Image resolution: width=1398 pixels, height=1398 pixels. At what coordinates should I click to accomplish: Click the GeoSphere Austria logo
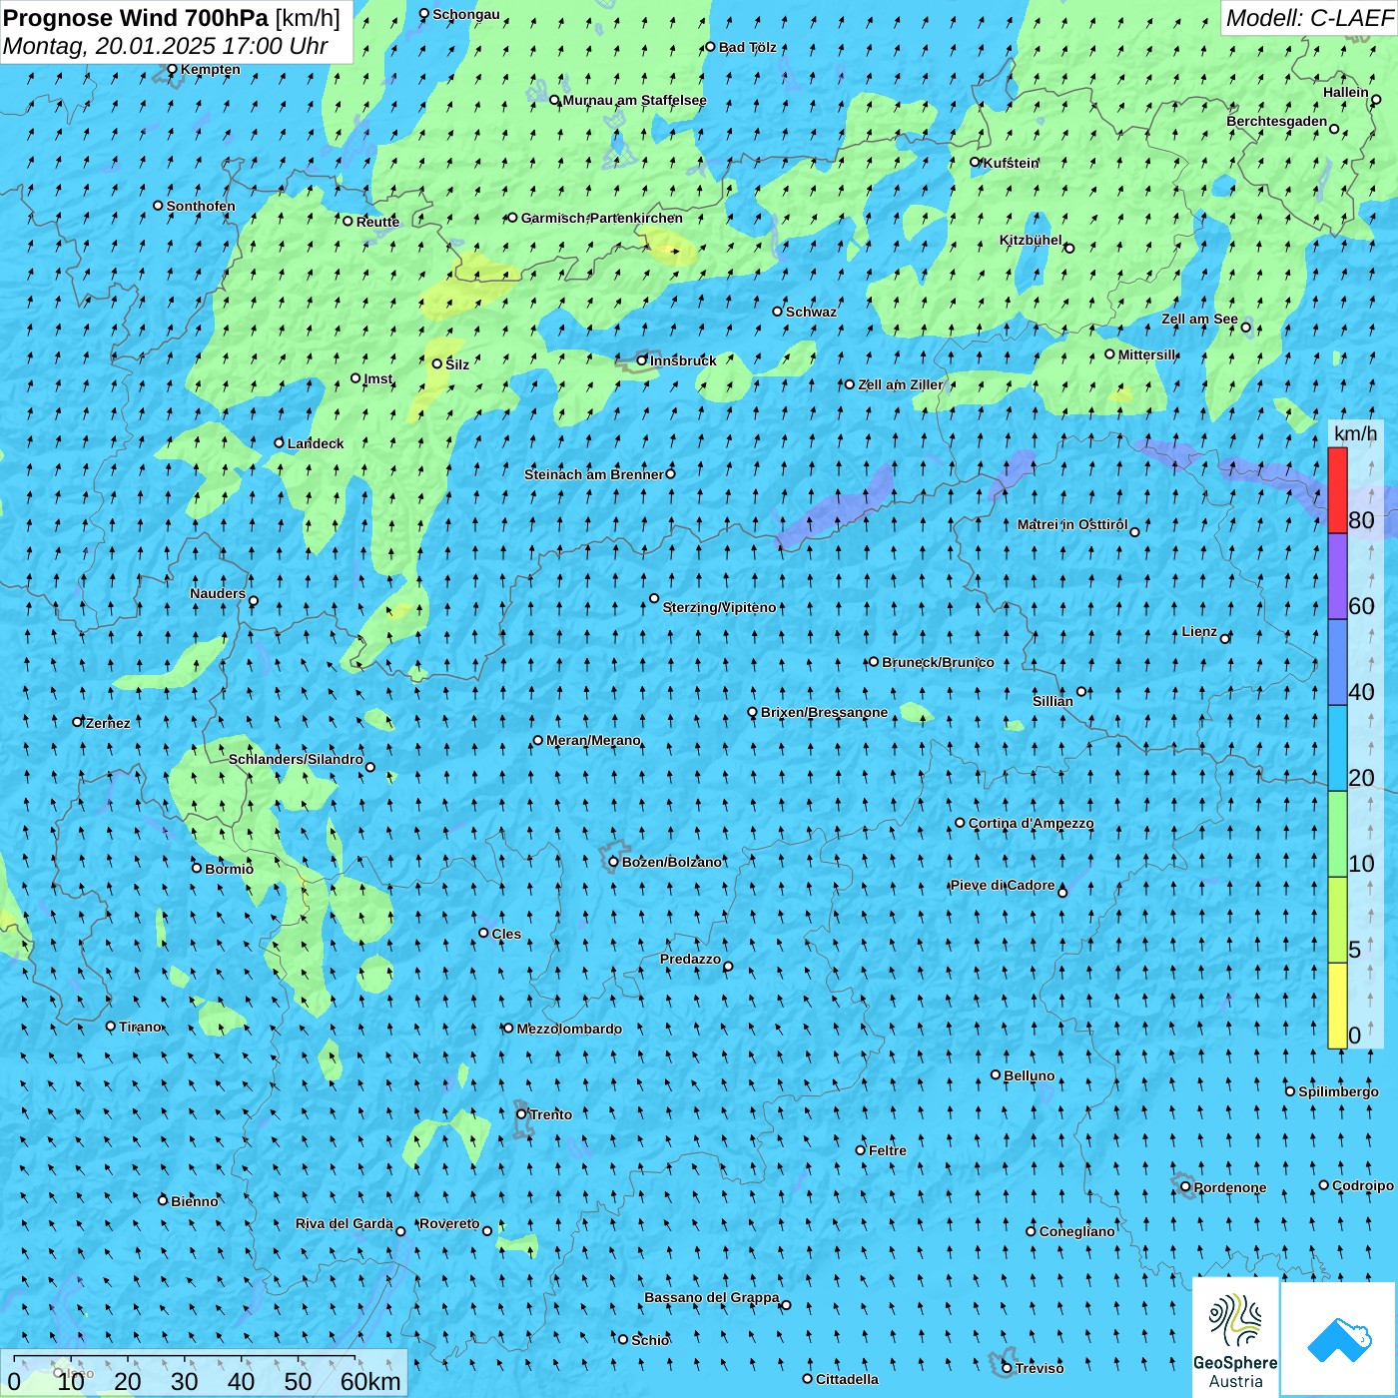1235,1337
